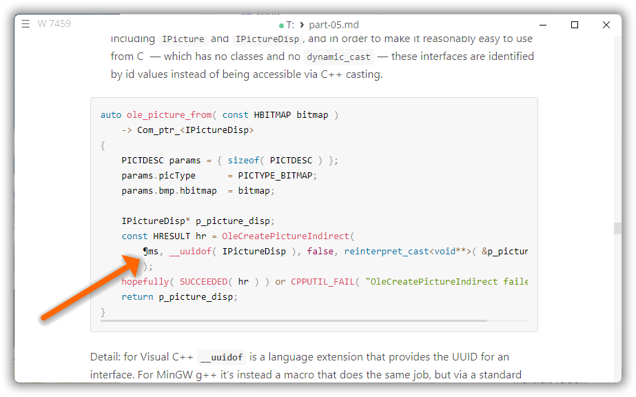This screenshot has width=636, height=397.
Task: Click the code block horizontal scrollbar
Action: pyautogui.click(x=294, y=320)
